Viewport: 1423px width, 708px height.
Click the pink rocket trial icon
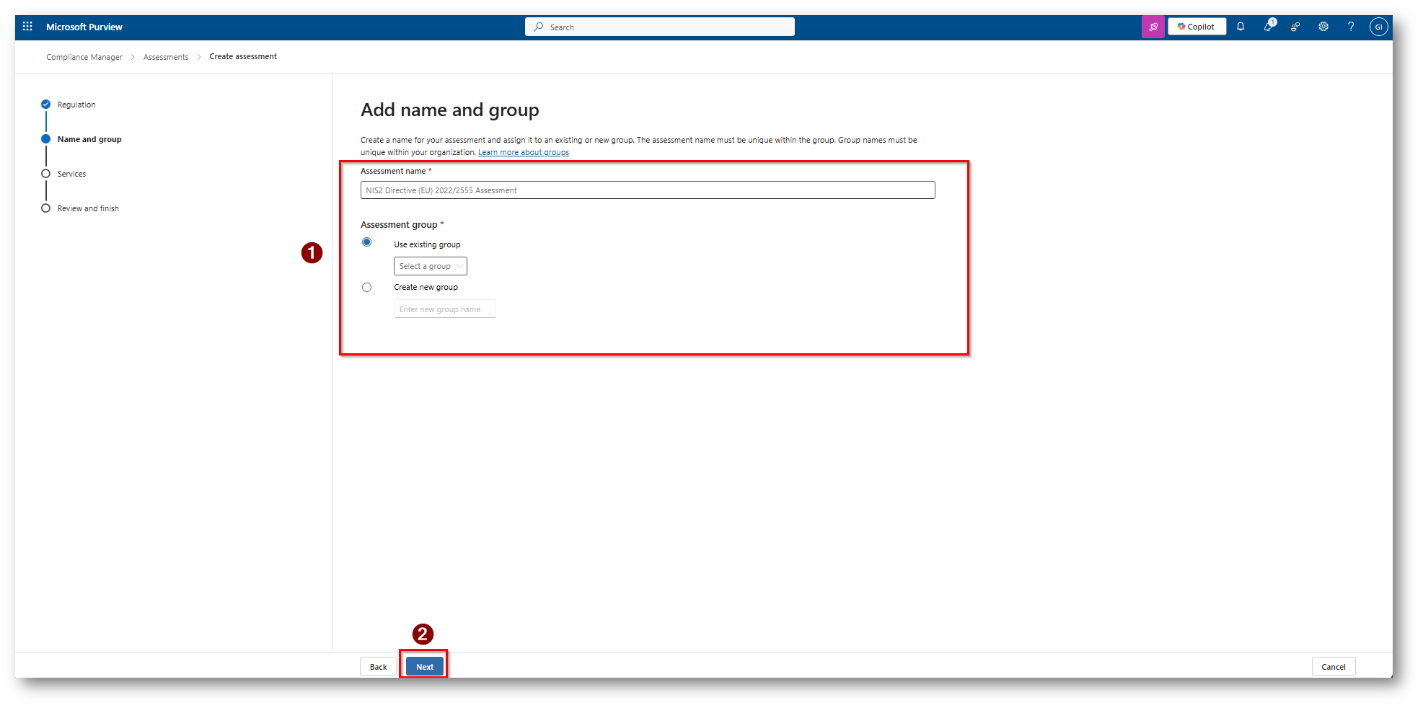click(1153, 27)
